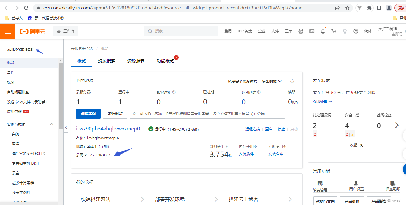The height and width of the screenshot is (205, 406).
Task: Click the 创建实例 button
Action: click(88, 114)
